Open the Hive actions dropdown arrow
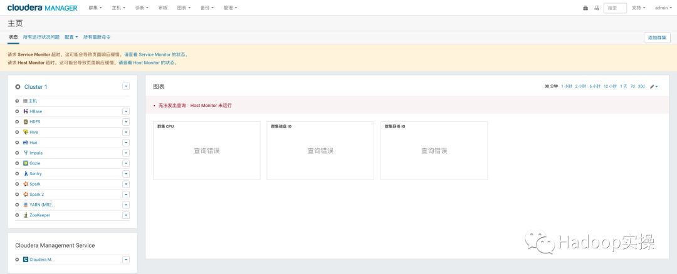 [x=125, y=132]
